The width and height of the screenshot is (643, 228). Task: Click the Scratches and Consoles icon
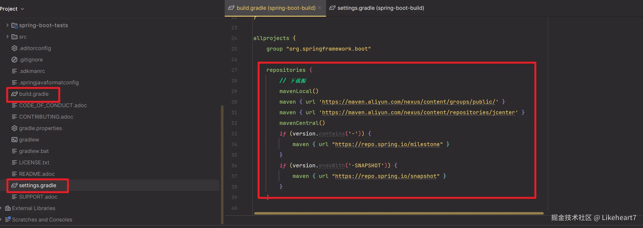point(8,219)
